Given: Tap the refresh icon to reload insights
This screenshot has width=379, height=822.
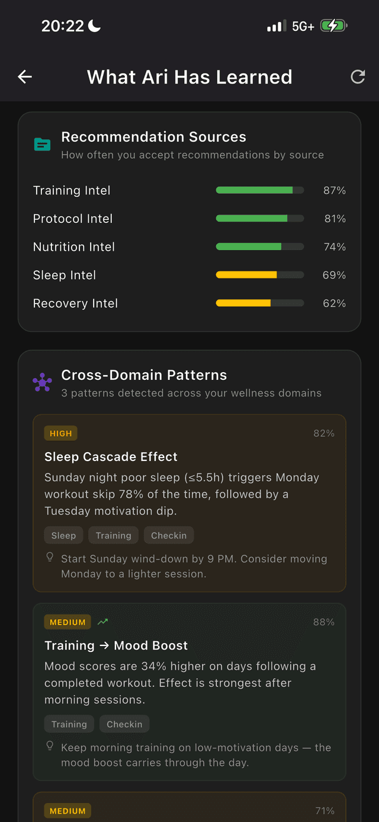Looking at the screenshot, I should click(x=358, y=76).
